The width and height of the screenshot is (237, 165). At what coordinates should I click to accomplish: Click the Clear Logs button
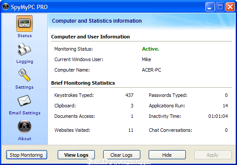(x=122, y=155)
